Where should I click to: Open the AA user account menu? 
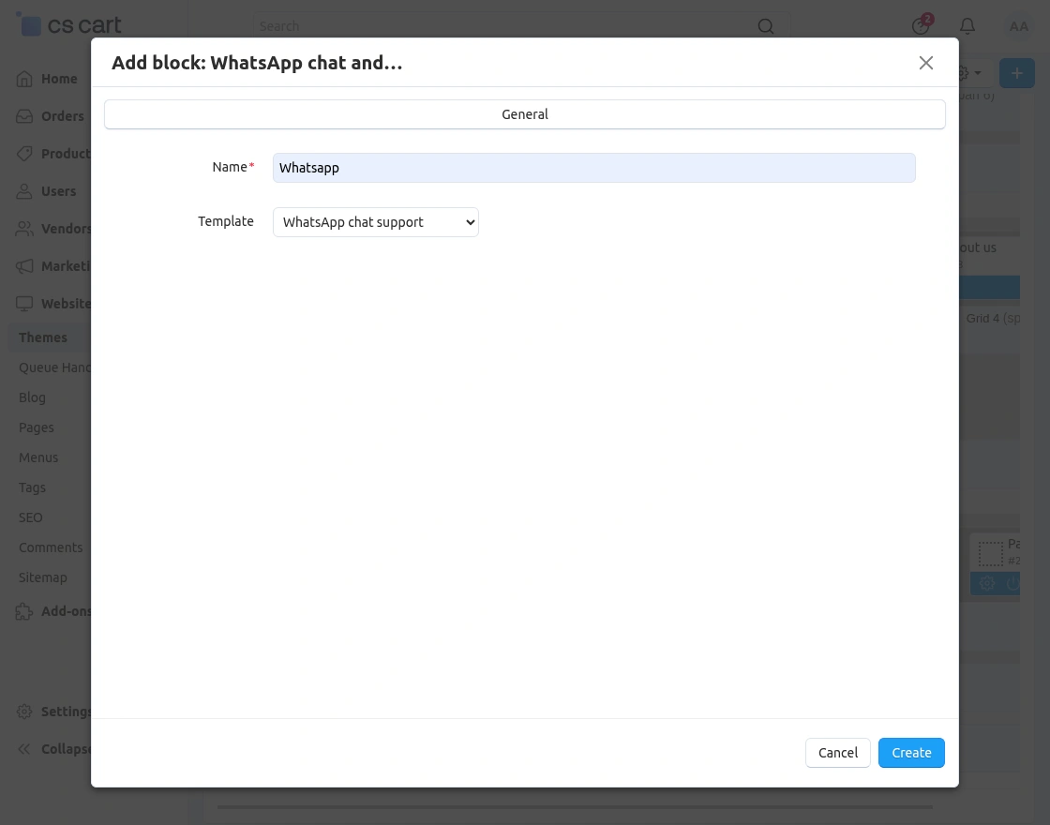point(1018,26)
